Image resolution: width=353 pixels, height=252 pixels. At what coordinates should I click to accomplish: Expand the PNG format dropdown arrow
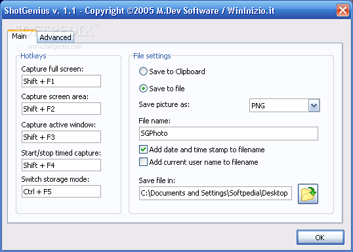click(x=314, y=106)
